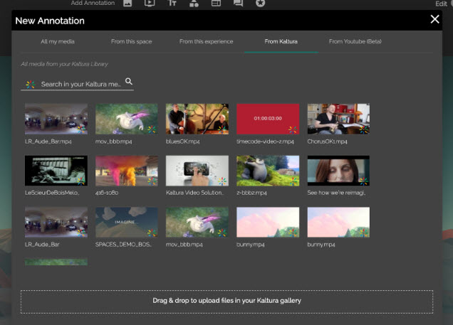The height and width of the screenshot is (325, 453).
Task: Click the magnifier search icon
Action: pyautogui.click(x=129, y=82)
